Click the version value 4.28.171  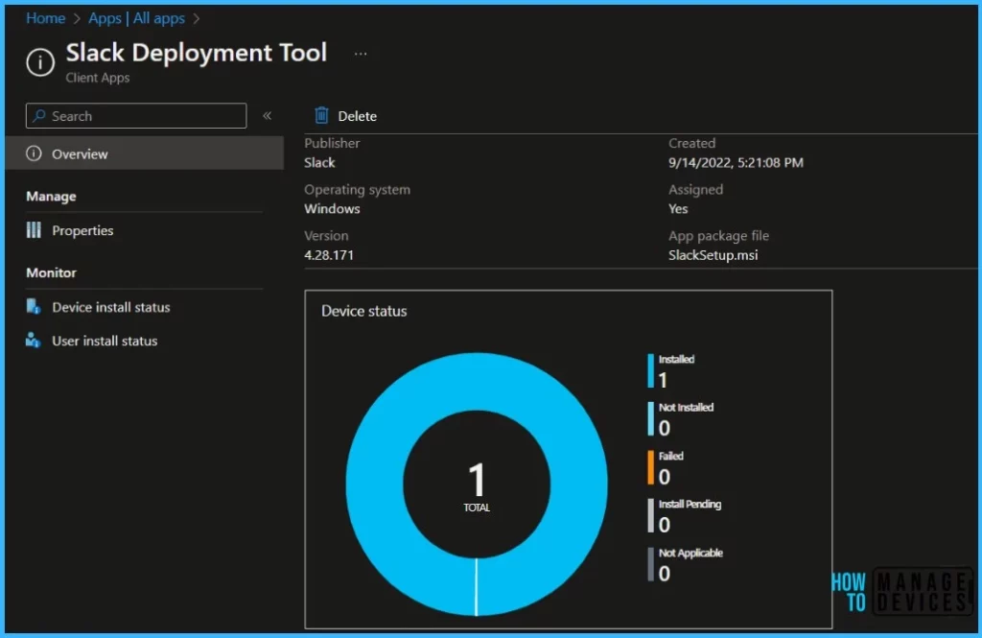coord(329,255)
